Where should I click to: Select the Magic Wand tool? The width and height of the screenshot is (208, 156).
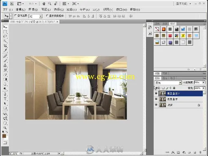[5, 41]
